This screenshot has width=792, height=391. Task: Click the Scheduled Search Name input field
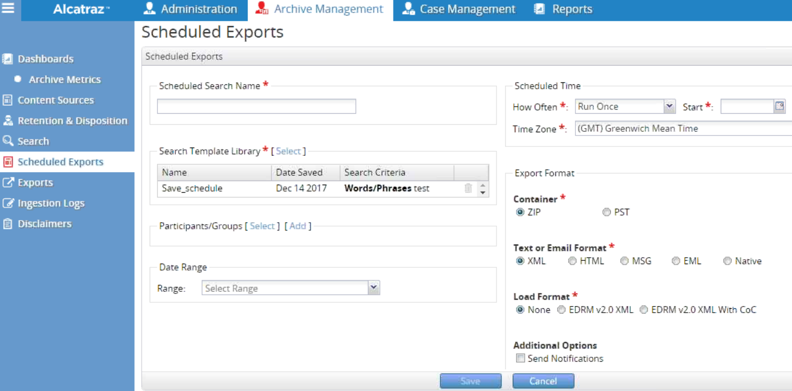click(256, 106)
